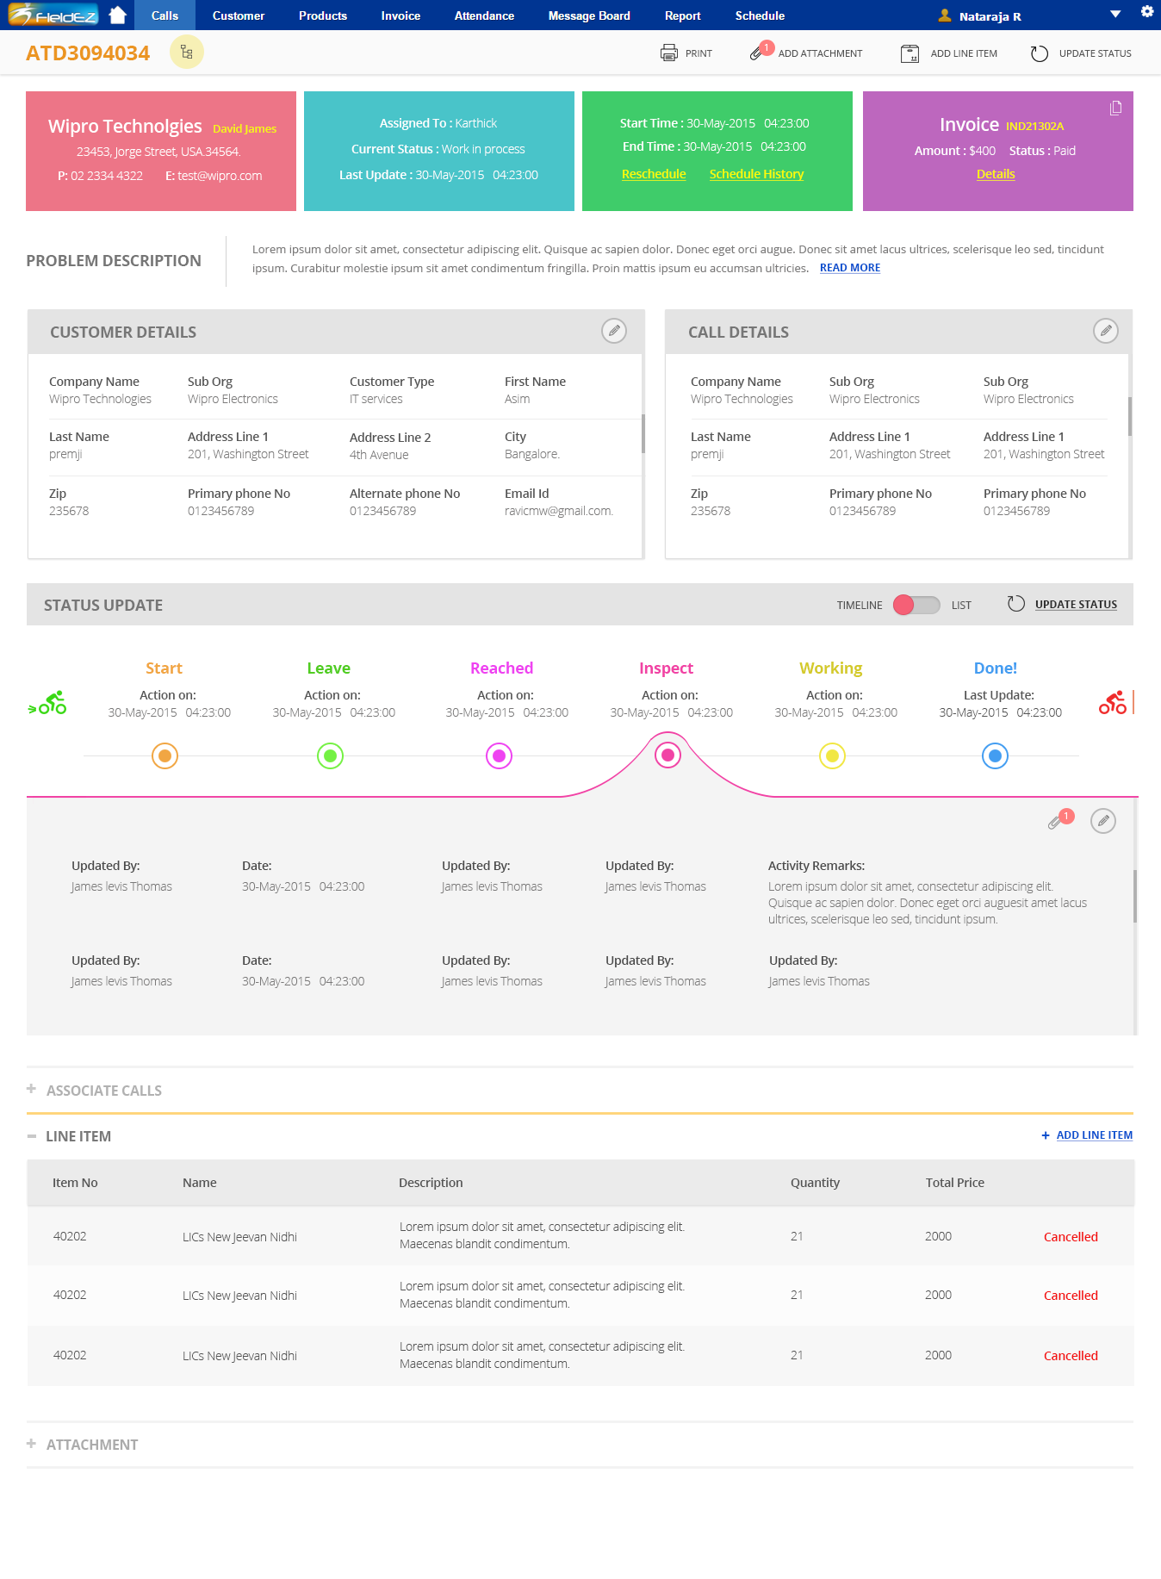Click UPDATE STATUS in top toolbar
This screenshot has height=1579, width=1161.
coord(1095,53)
